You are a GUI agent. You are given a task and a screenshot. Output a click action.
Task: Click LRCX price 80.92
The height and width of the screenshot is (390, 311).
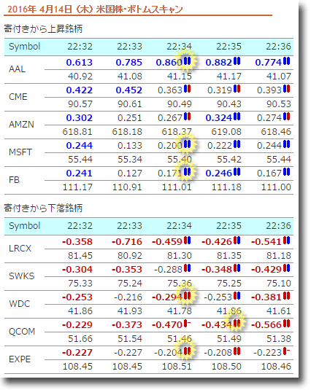coord(130,256)
